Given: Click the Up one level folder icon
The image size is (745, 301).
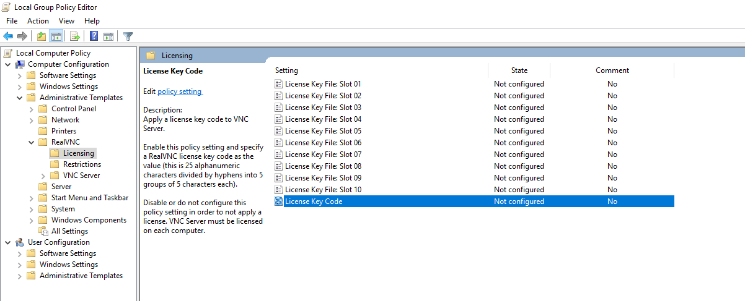Looking at the screenshot, I should coord(41,36).
